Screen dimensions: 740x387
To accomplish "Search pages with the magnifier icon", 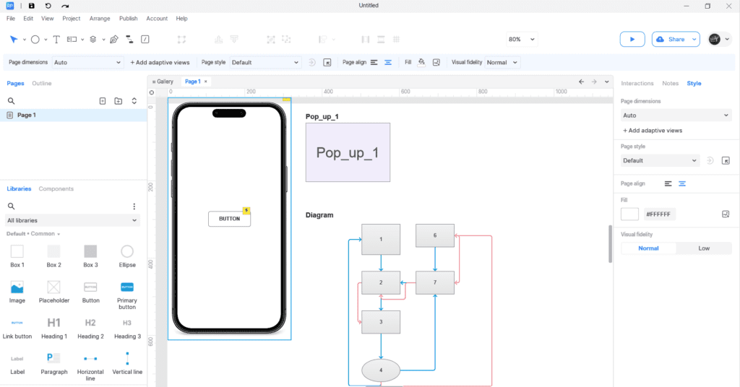I will pyautogui.click(x=12, y=101).
